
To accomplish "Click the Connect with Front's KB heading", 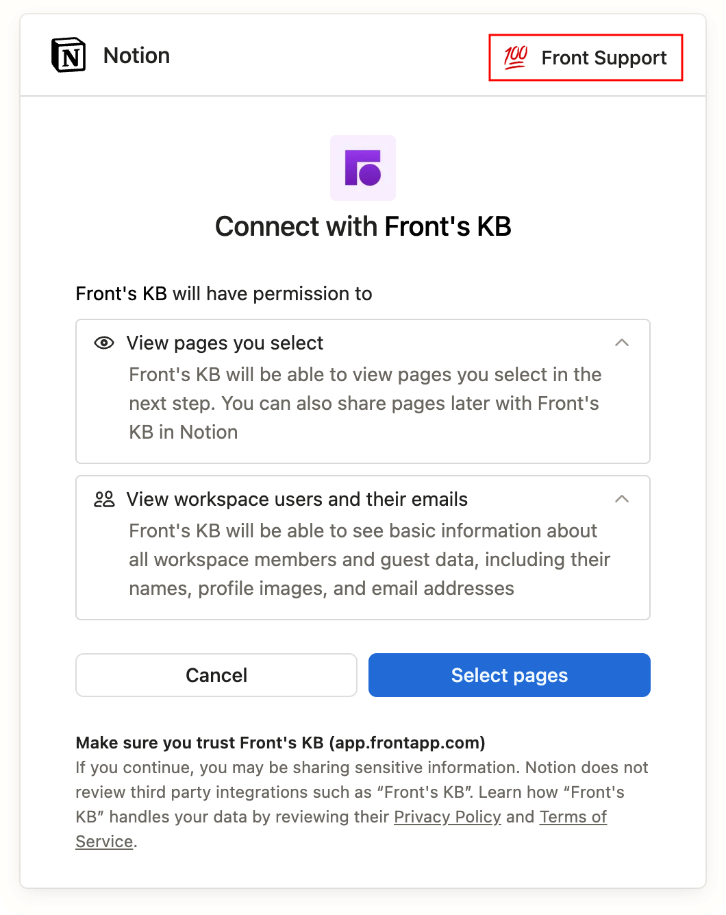I will 363,227.
